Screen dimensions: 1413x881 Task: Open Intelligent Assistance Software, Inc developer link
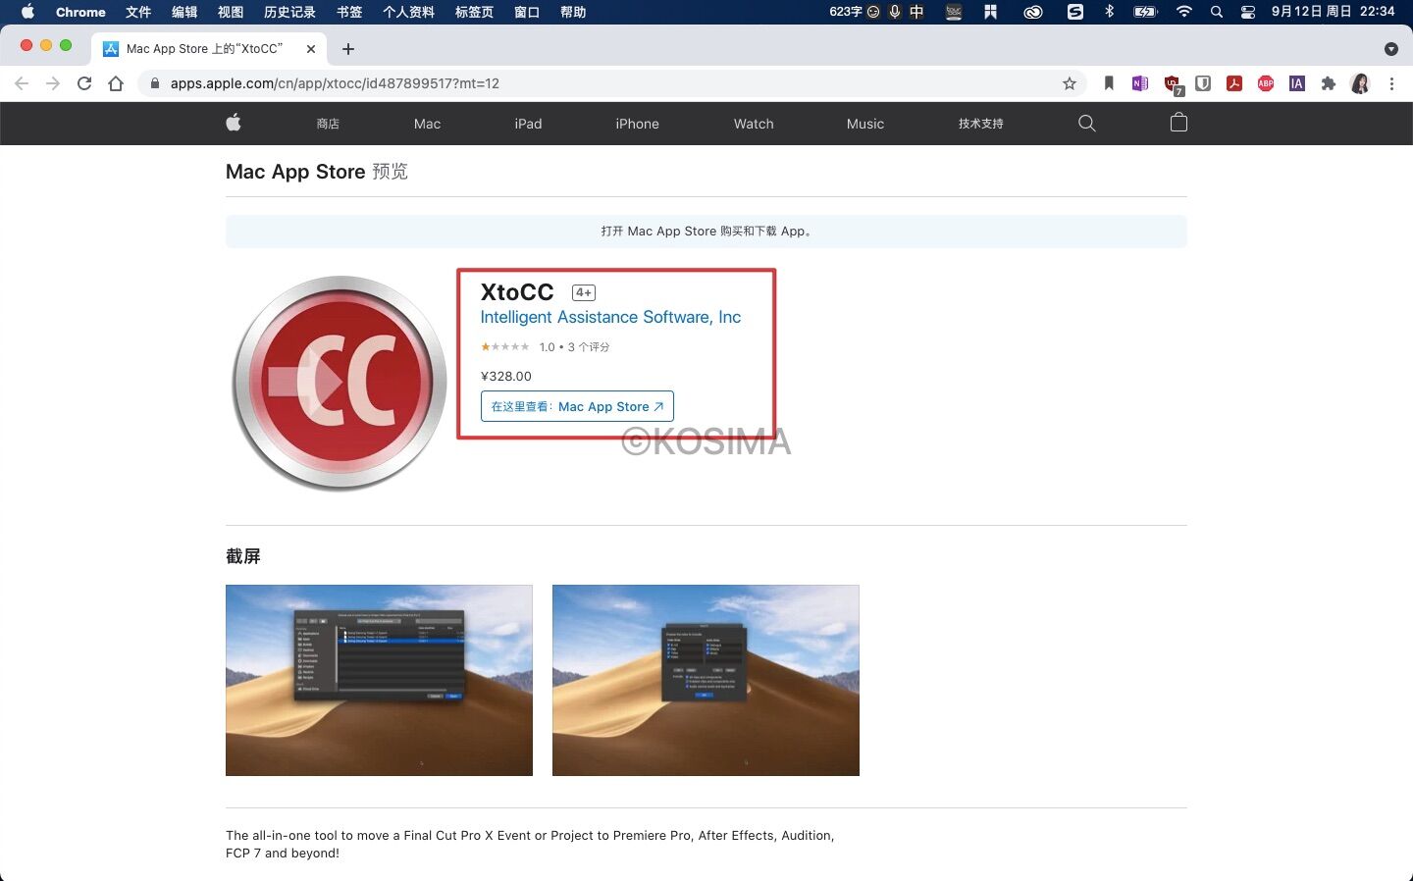(610, 317)
